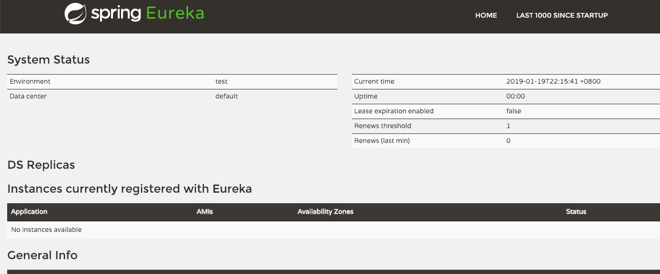Select the Lease expiration enabled label
The height and width of the screenshot is (274, 660).
(x=394, y=111)
